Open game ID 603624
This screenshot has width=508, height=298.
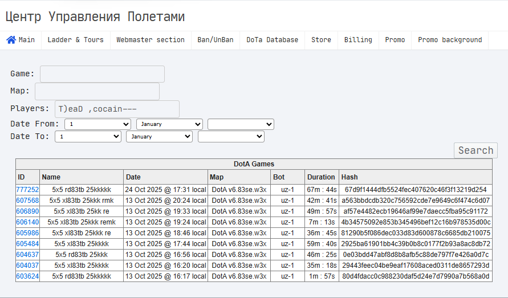click(x=27, y=276)
